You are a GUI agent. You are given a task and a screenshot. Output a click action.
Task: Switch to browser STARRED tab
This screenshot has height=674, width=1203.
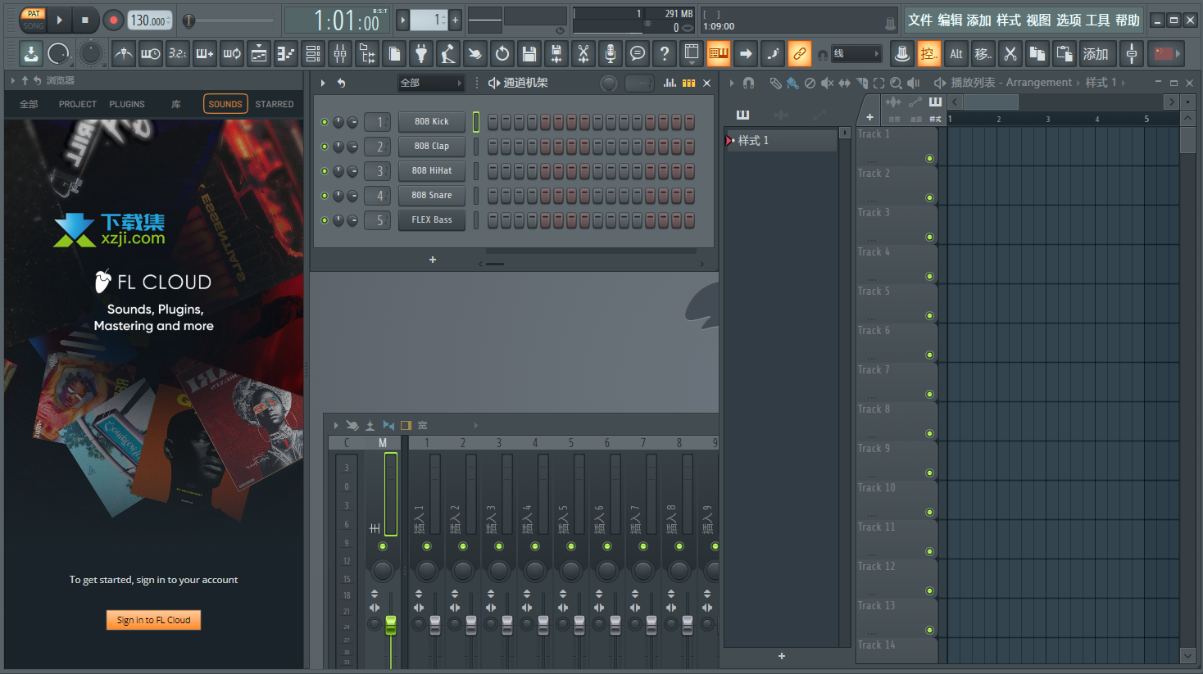point(275,104)
